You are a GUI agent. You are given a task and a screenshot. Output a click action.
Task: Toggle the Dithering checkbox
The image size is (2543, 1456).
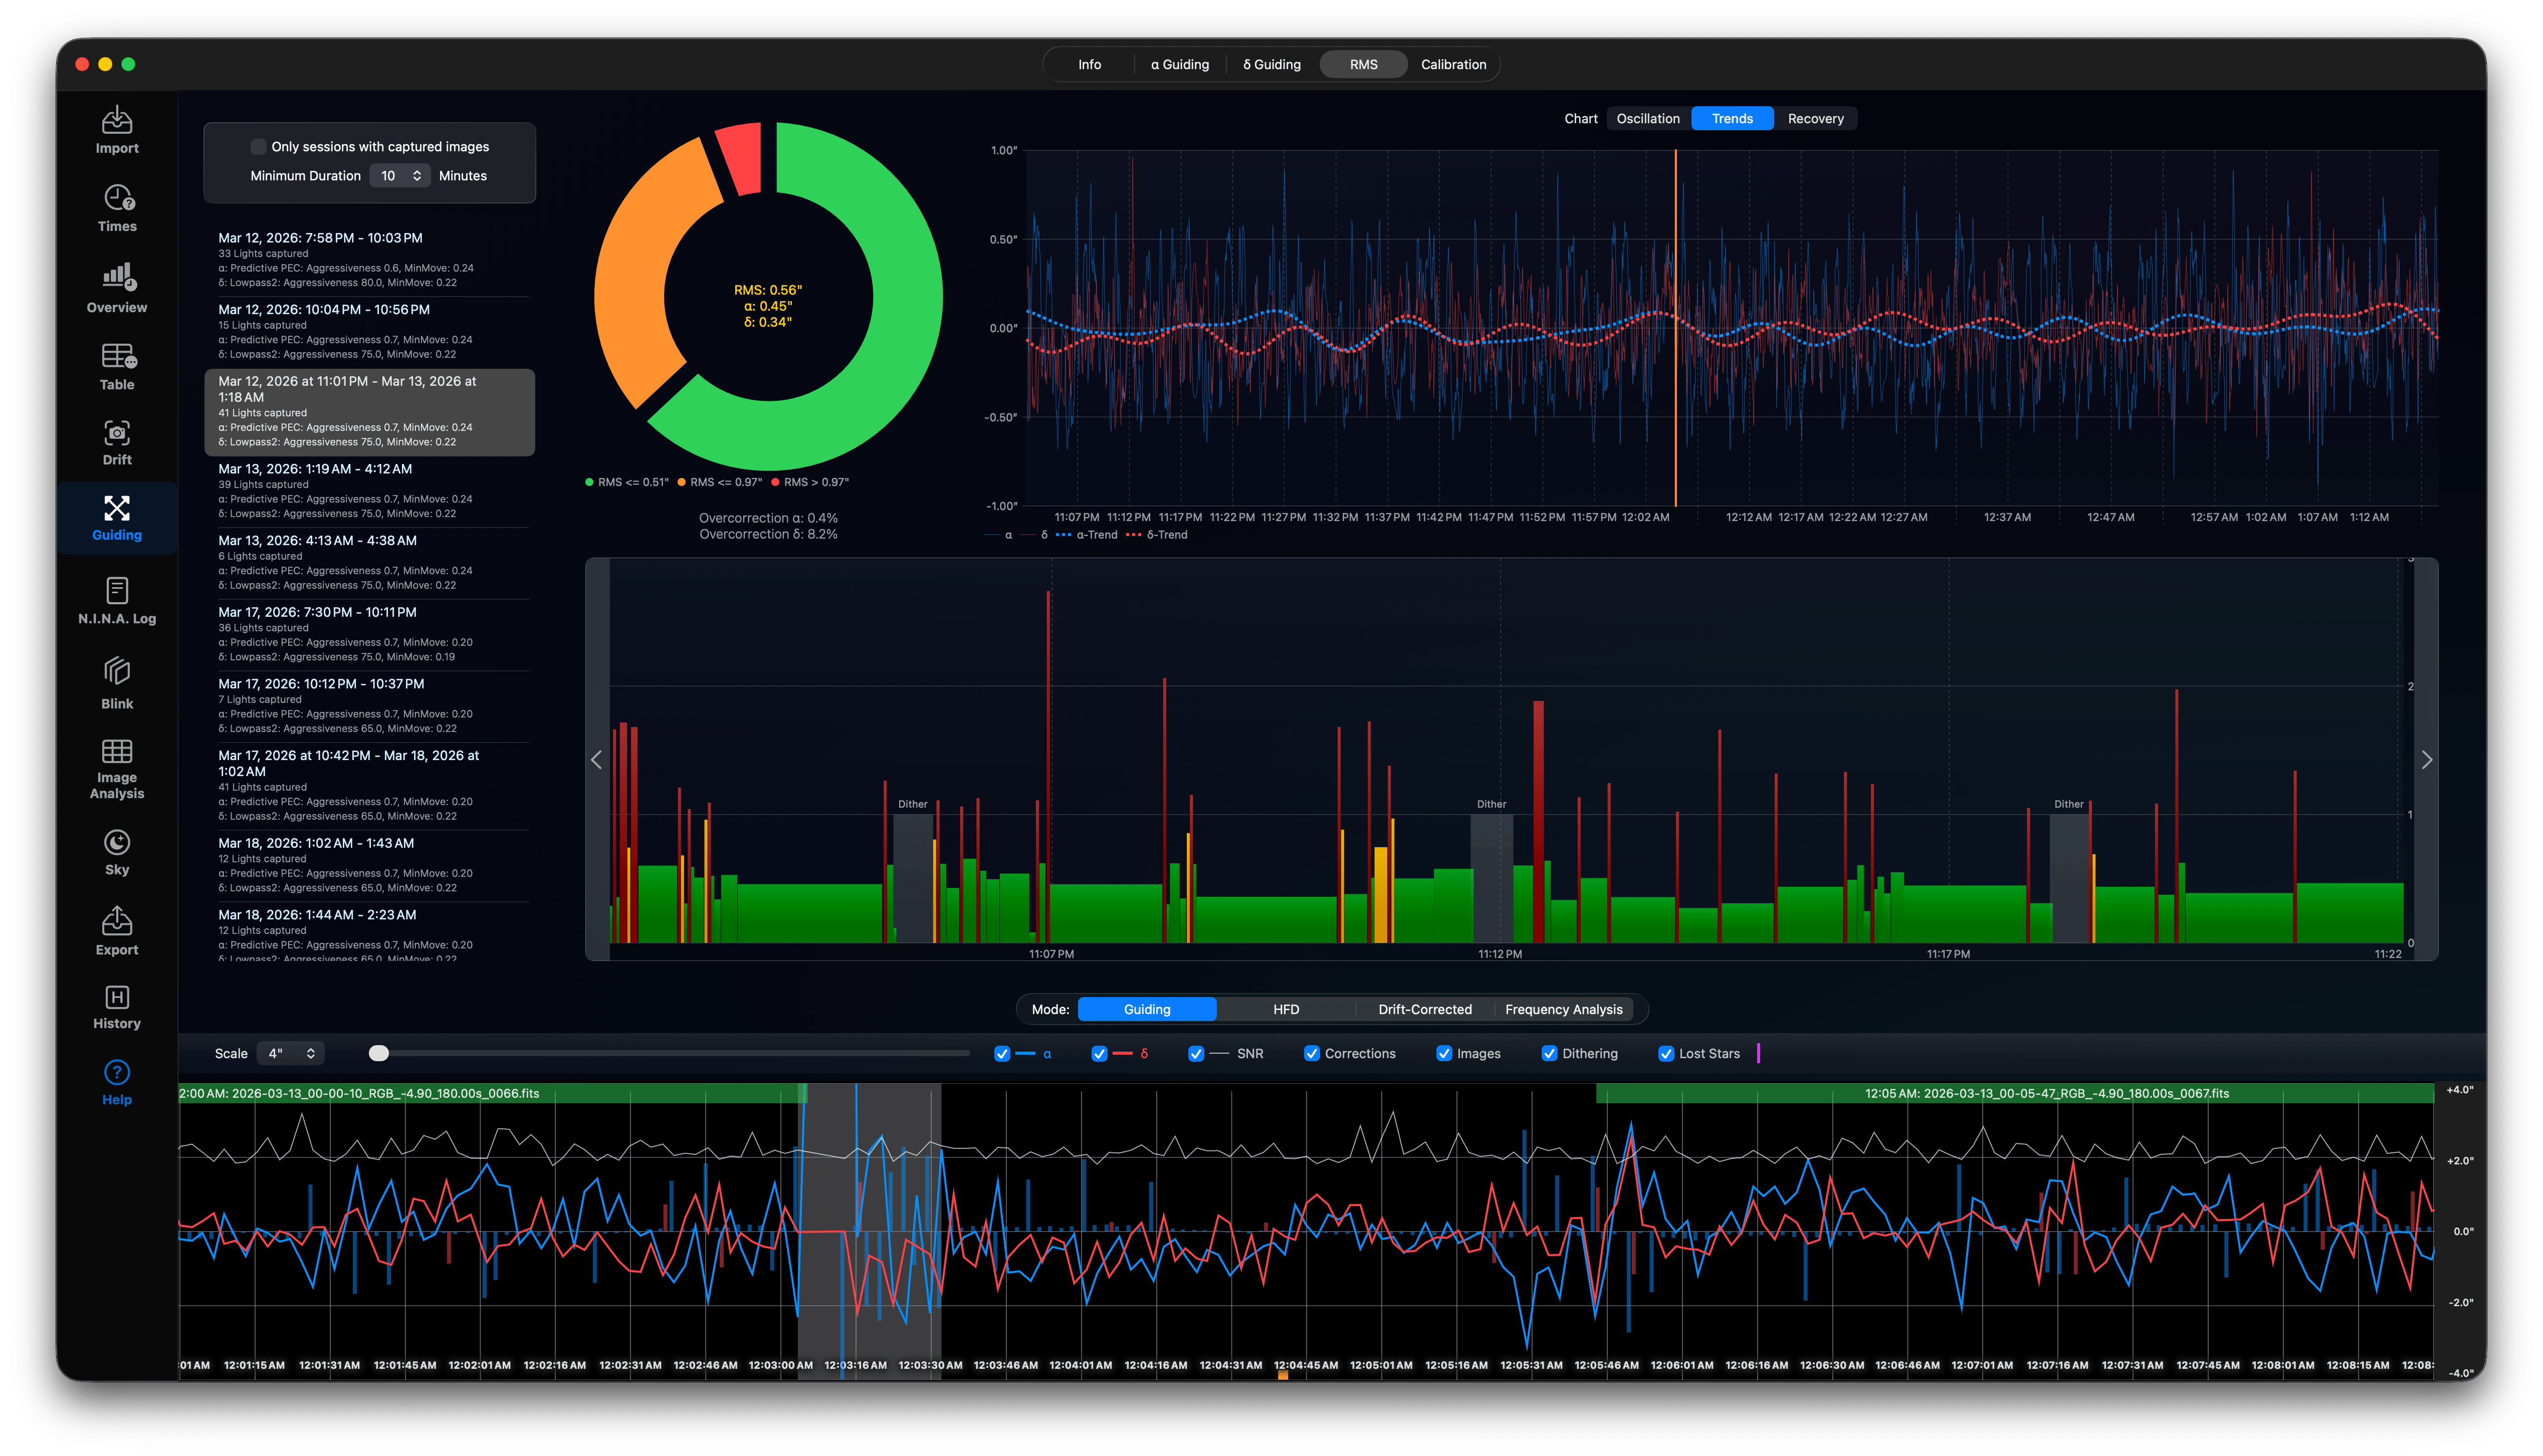coord(1549,1054)
